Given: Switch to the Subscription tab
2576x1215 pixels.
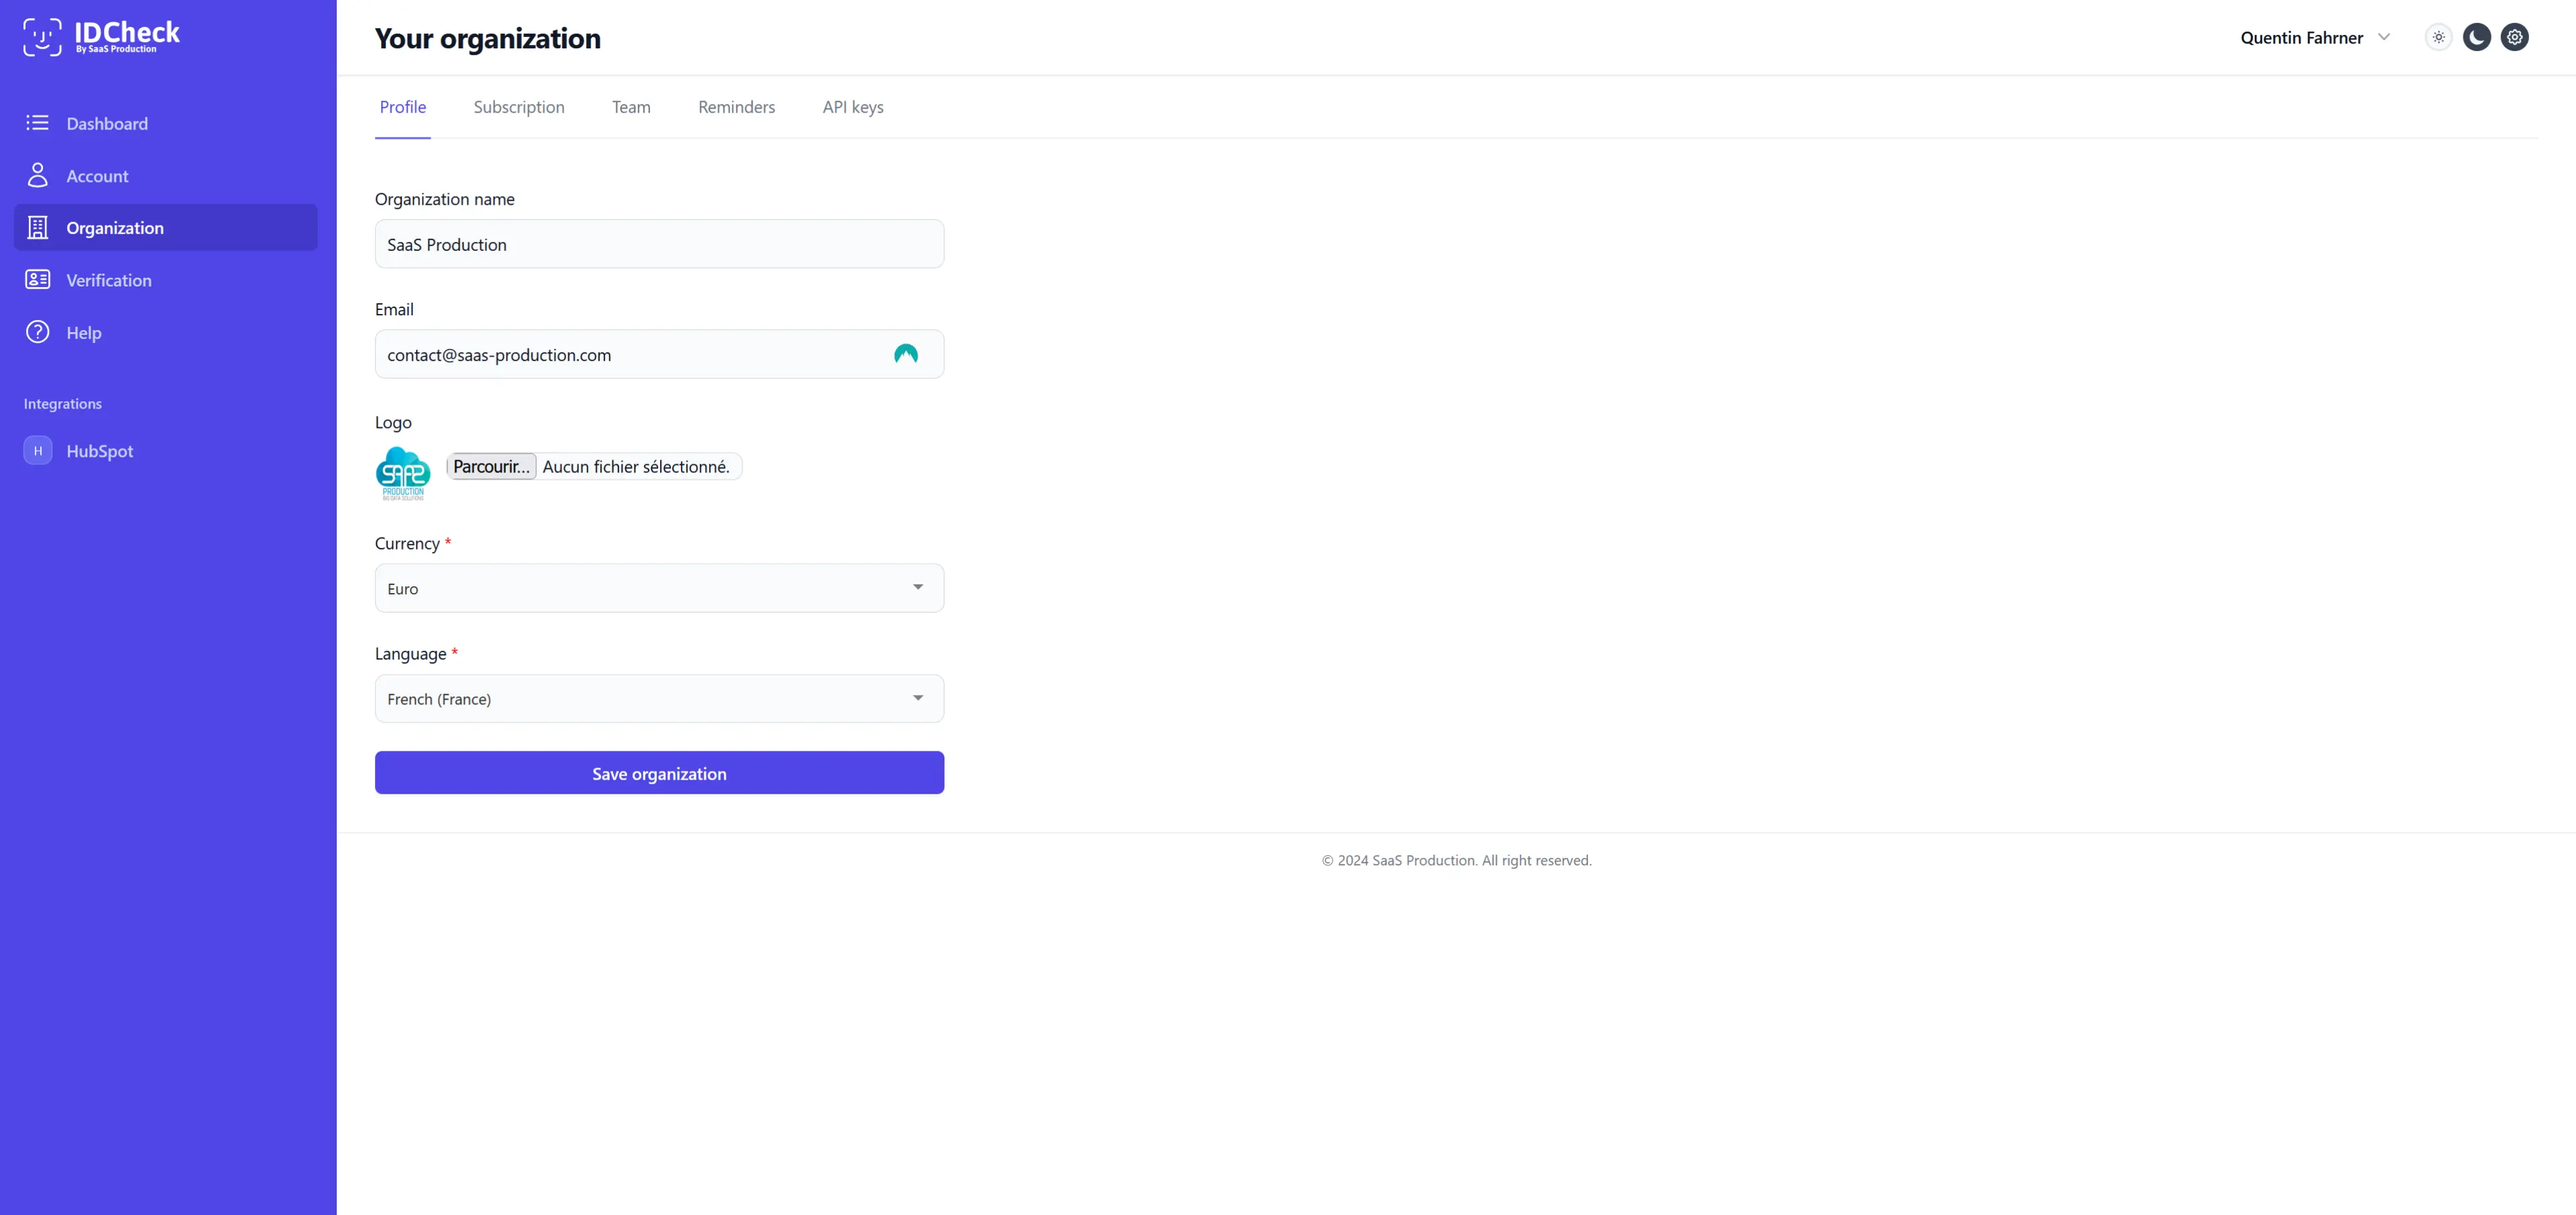Looking at the screenshot, I should pos(518,107).
